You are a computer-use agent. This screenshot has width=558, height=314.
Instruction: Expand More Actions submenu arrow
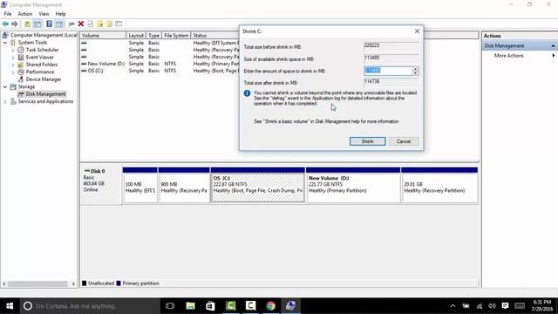pos(554,56)
